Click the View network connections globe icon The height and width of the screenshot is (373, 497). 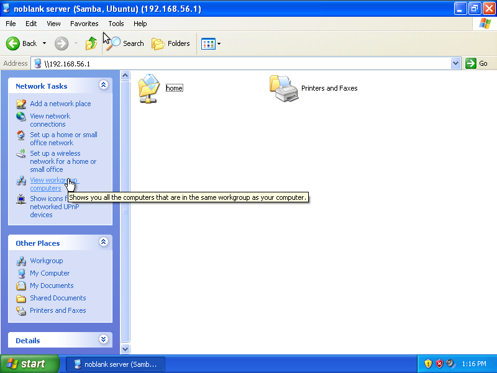[21, 117]
